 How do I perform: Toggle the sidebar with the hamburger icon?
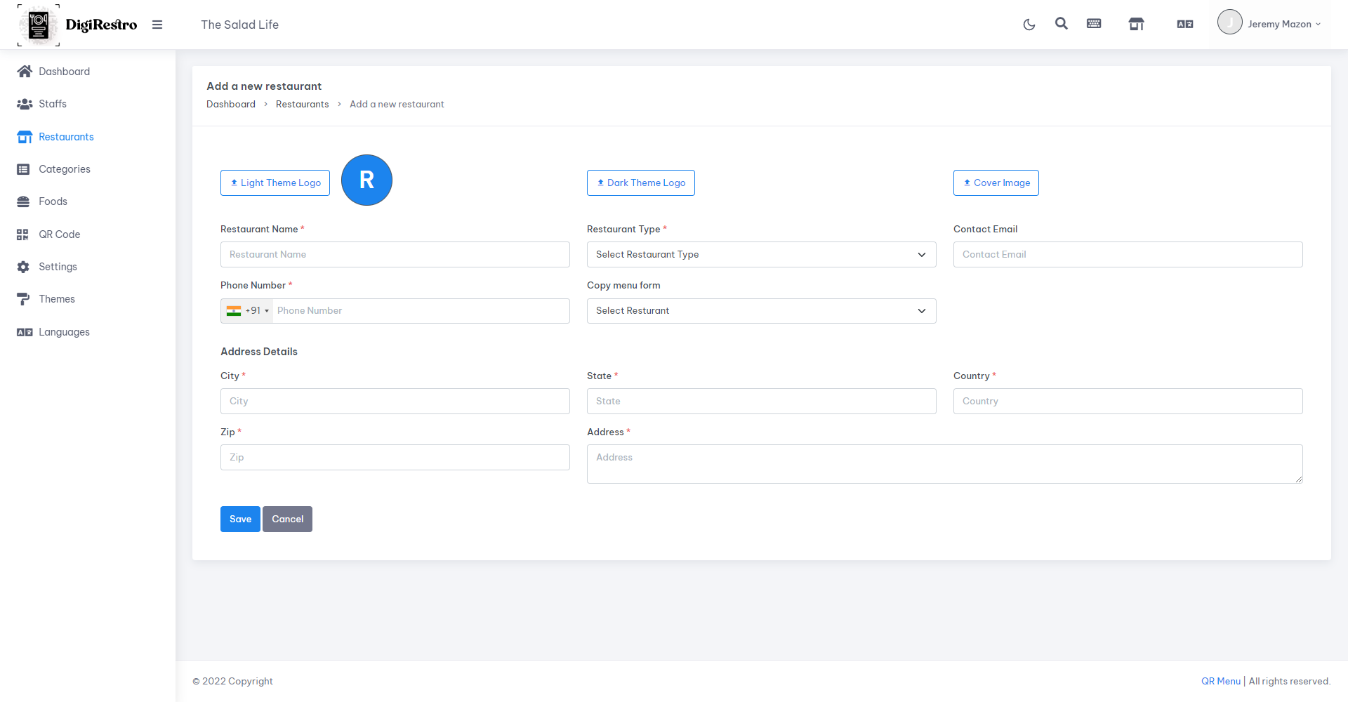click(x=157, y=25)
